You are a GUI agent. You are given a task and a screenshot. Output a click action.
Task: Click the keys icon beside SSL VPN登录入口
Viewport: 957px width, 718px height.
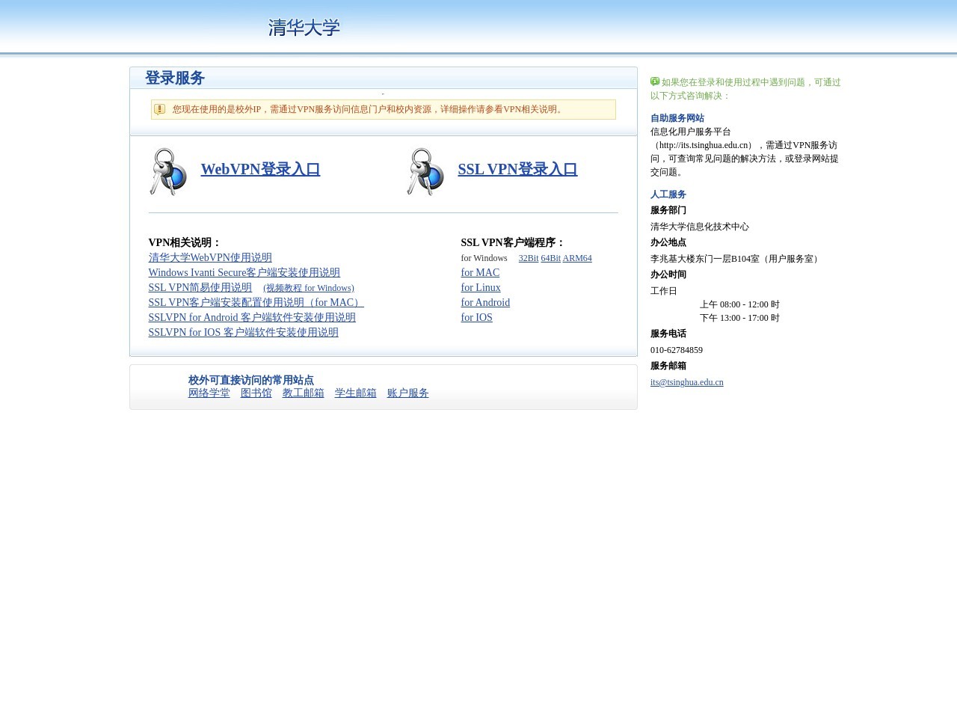[425, 172]
